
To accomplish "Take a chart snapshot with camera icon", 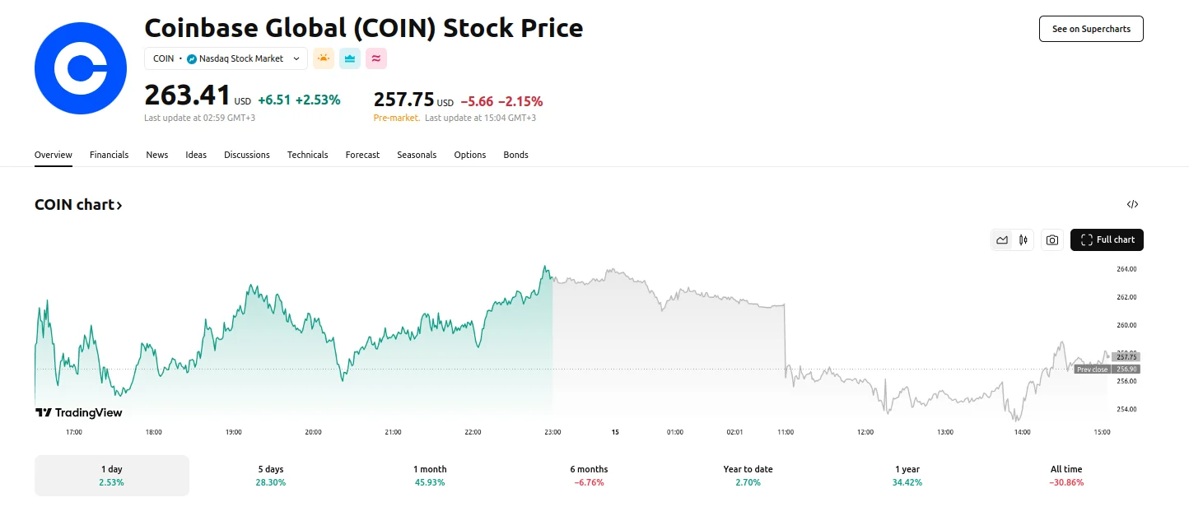I will click(1051, 240).
